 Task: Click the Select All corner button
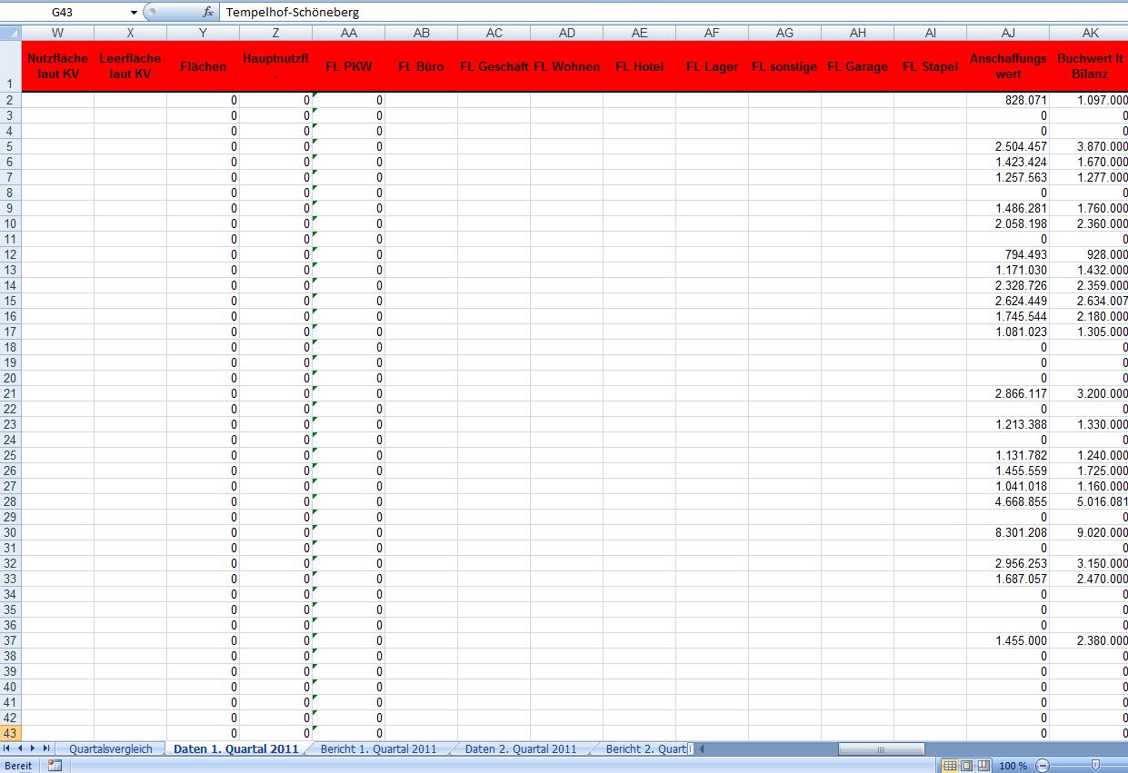(x=11, y=33)
